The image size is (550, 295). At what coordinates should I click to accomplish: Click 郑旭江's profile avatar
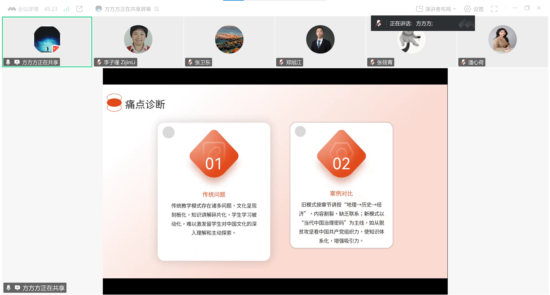click(320, 40)
